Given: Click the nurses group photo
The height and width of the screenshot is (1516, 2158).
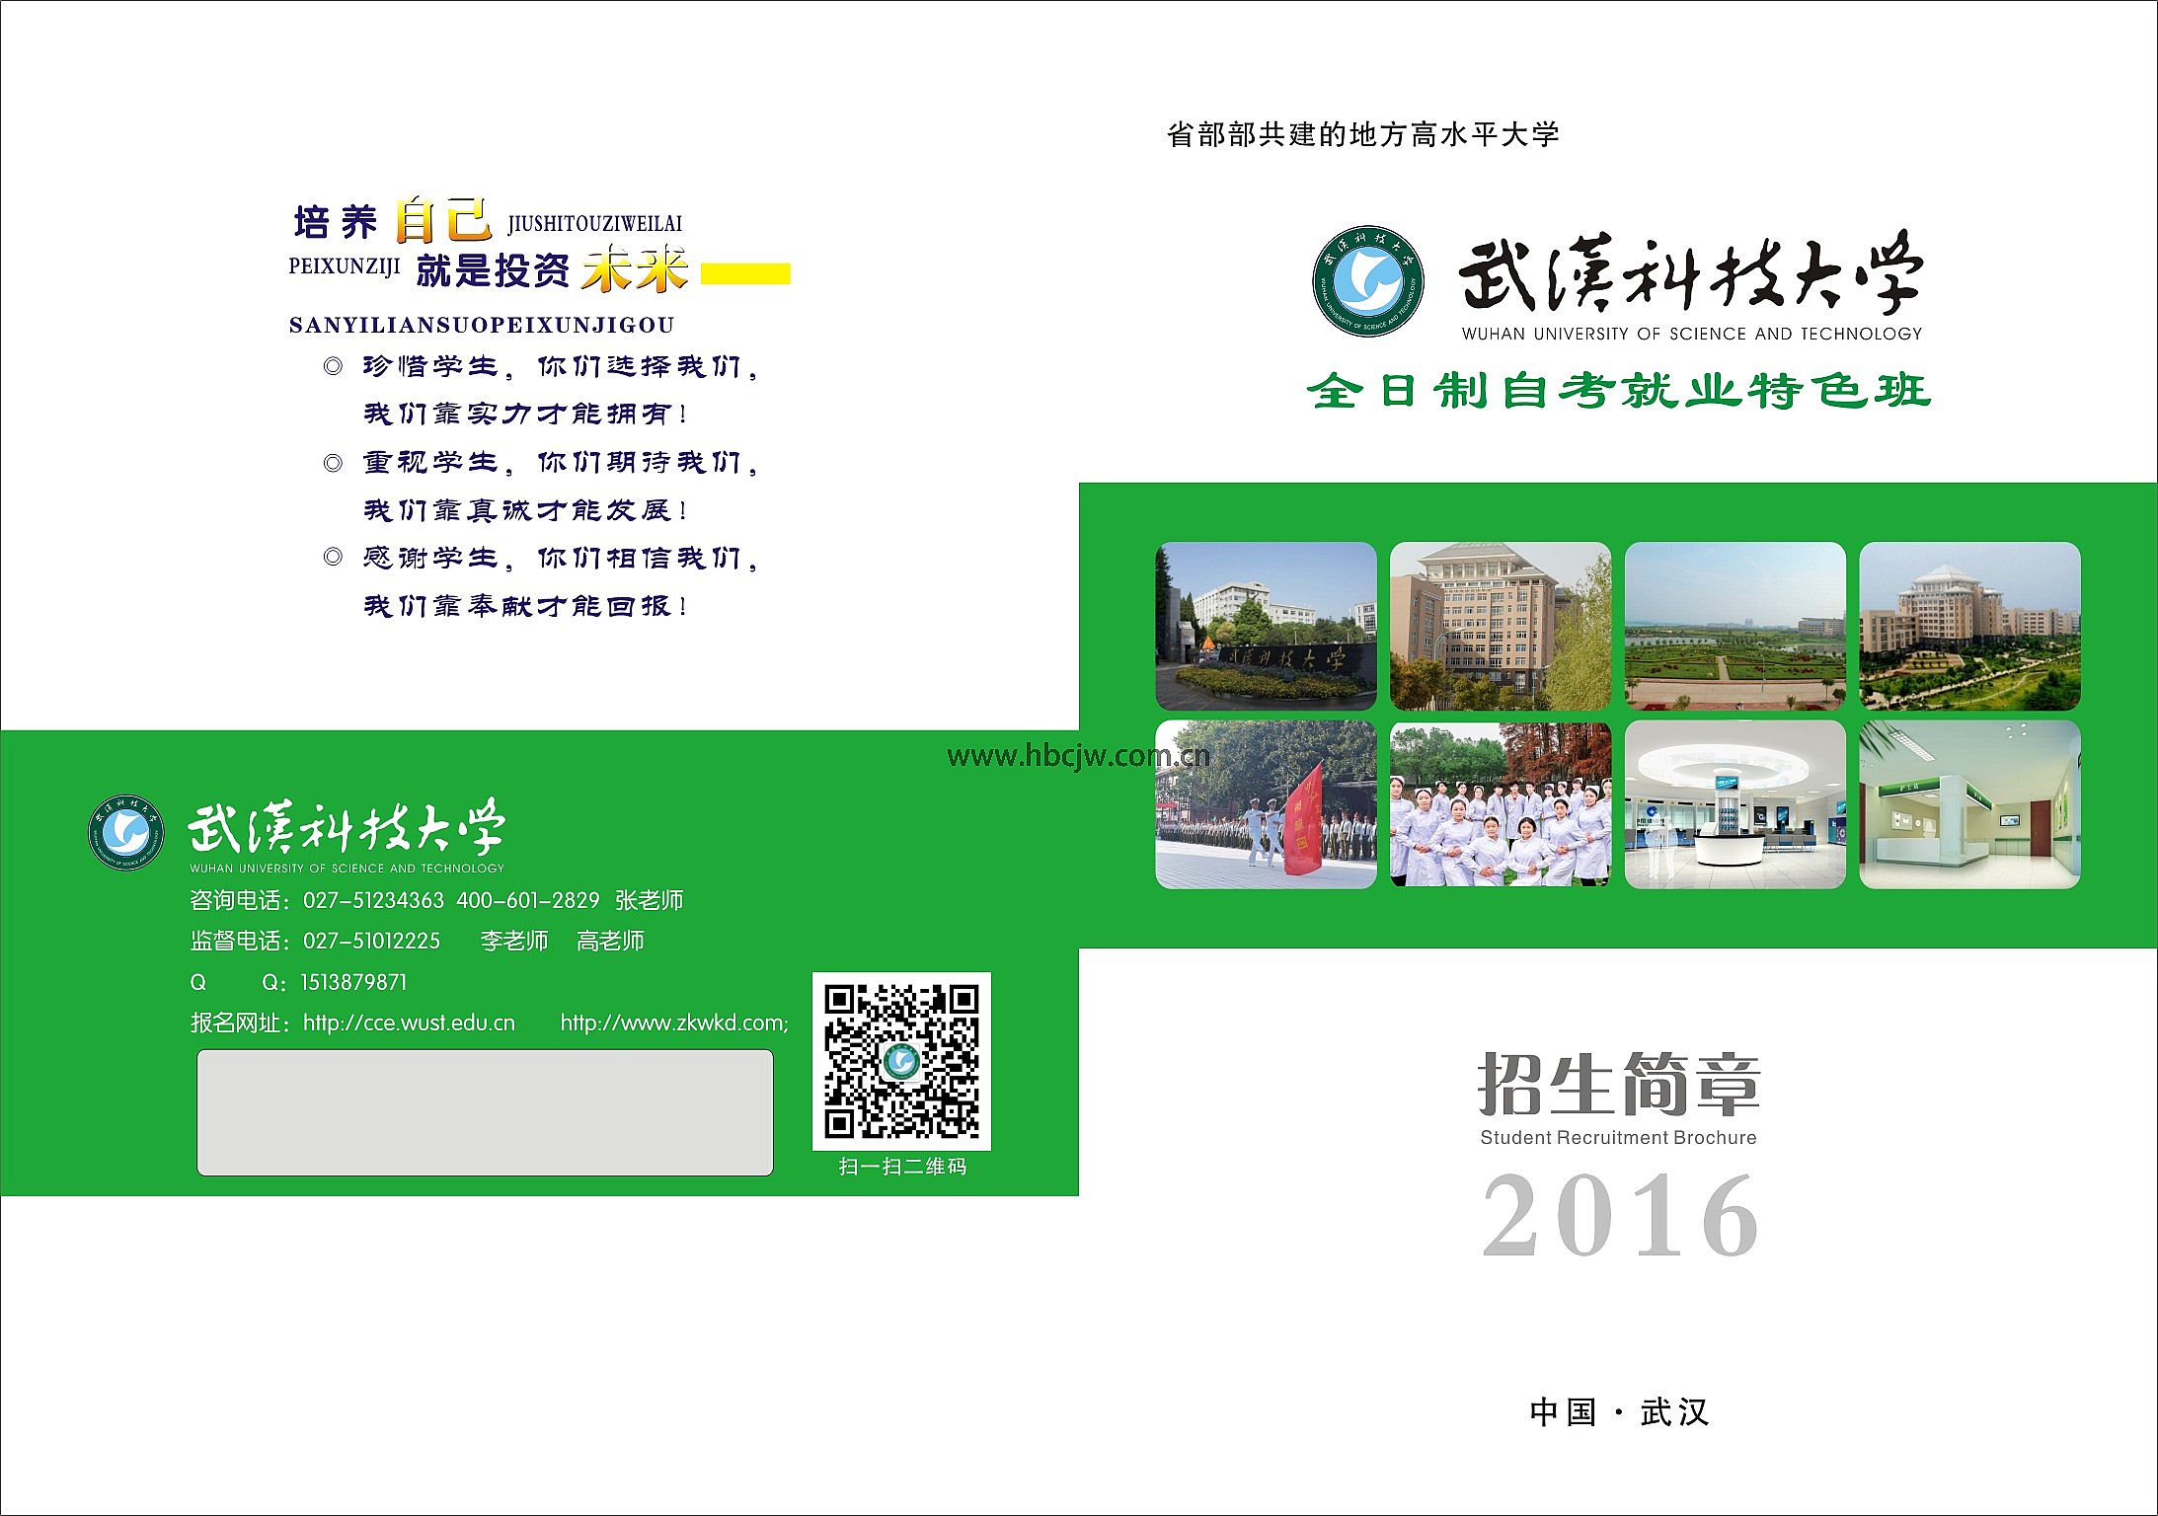Looking at the screenshot, I should (x=1501, y=804).
